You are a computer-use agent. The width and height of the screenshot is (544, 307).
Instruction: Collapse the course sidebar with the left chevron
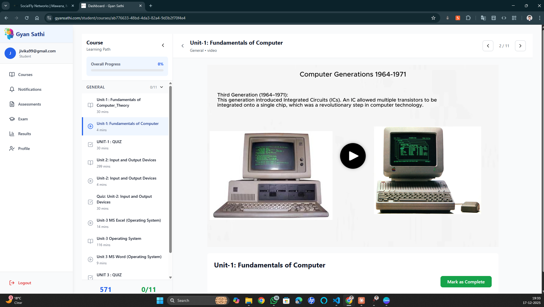163,45
